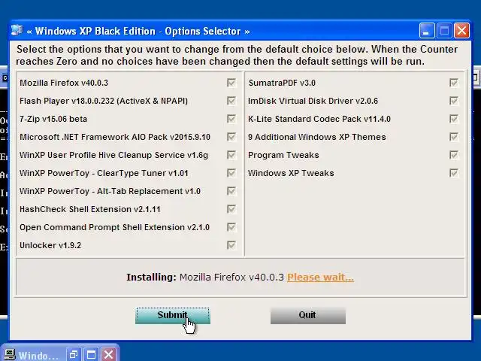Click the Quit button
Viewport: 481px width, 361px height.
tap(308, 316)
